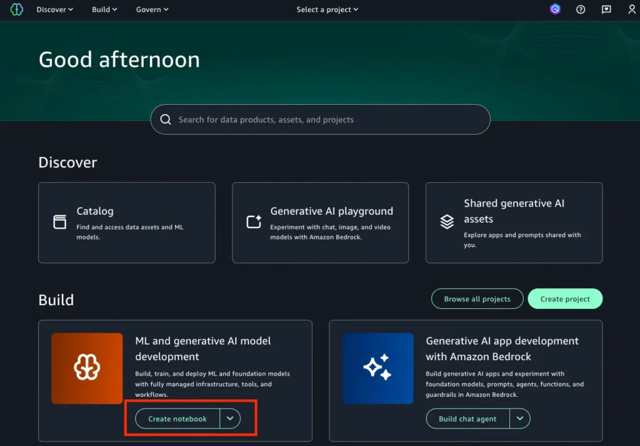Screen dimensions: 640x446
Task: Click the search magnifier icon
Action: point(166,120)
